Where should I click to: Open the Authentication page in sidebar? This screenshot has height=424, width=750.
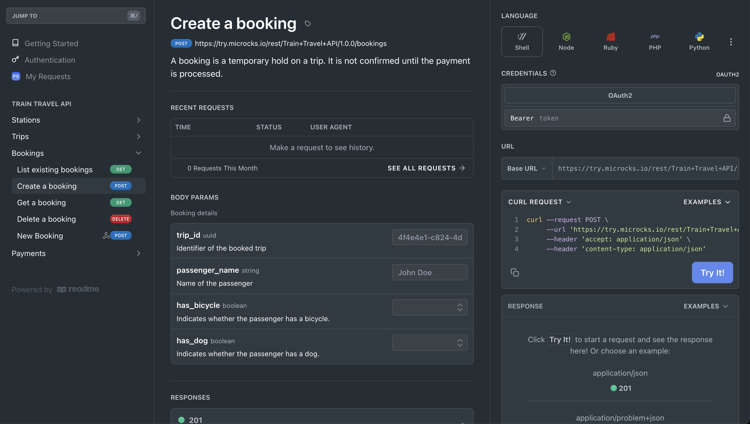[x=50, y=60]
